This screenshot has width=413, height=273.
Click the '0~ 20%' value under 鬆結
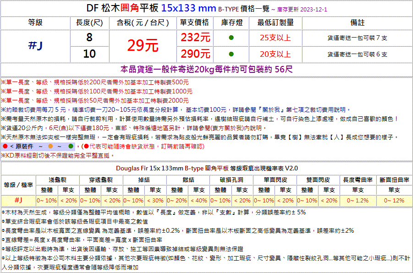(177, 201)
